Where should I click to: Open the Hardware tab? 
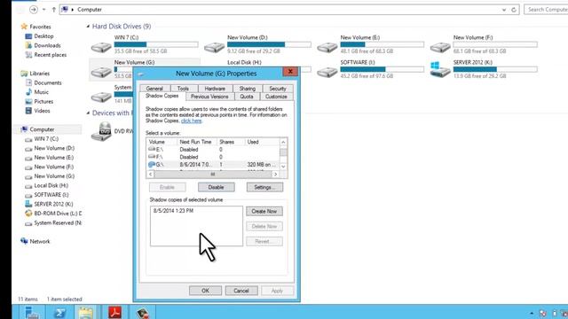[215, 89]
